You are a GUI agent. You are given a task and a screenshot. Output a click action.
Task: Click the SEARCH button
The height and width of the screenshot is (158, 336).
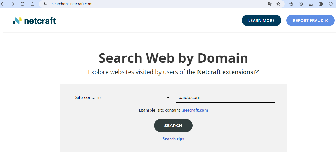point(173,126)
